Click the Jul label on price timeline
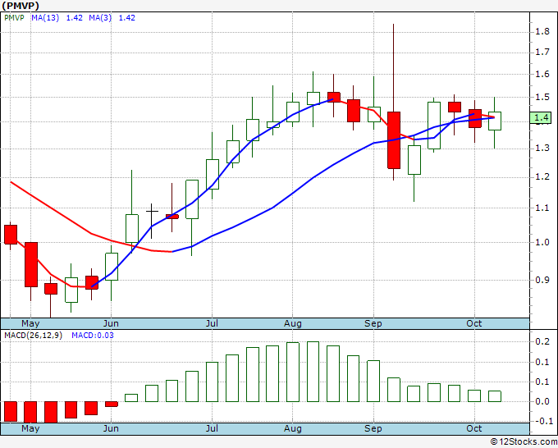Screen dimensions: 558x448 point(212,323)
